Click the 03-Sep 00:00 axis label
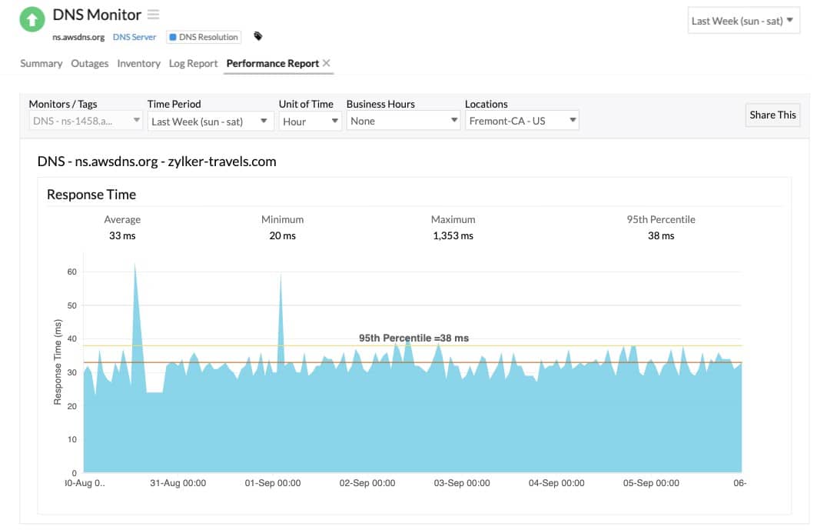The height and width of the screenshot is (530, 817). (462, 483)
